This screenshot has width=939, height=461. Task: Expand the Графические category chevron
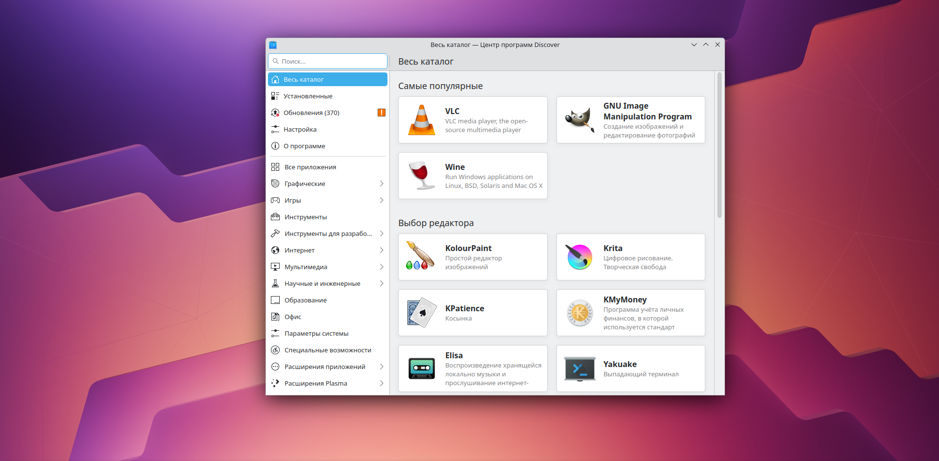pyautogui.click(x=382, y=184)
